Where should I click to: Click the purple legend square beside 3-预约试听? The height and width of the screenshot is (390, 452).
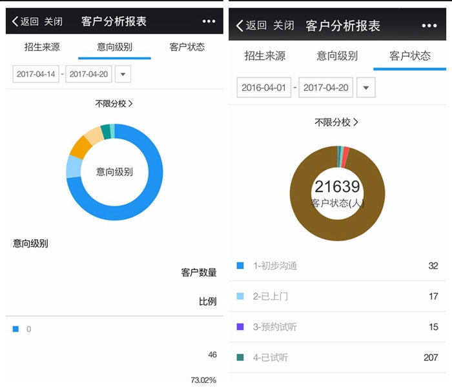click(240, 327)
